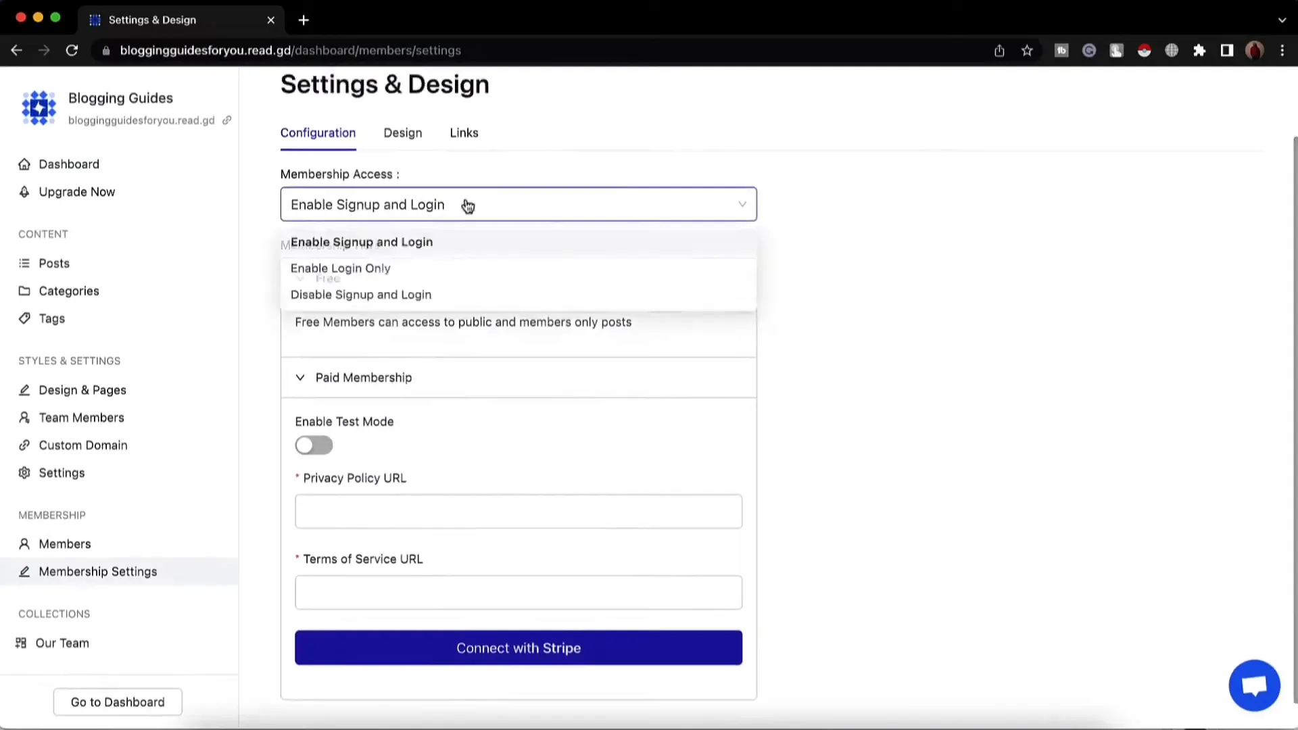Click the Dashboard home icon

point(24,164)
